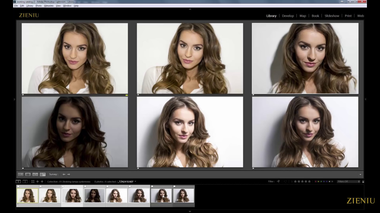Viewport: 380px width, 213px height.
Task: Open the Print module
Action: [348, 16]
